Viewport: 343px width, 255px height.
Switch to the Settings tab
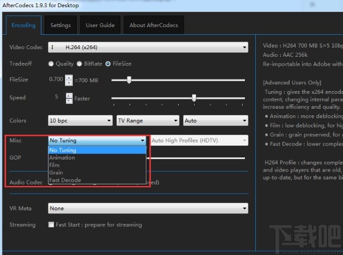[61, 25]
